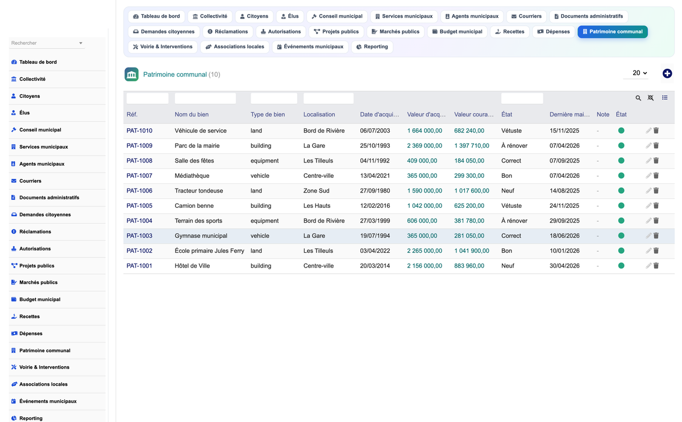Switch to the Dépenses top tab

[554, 32]
